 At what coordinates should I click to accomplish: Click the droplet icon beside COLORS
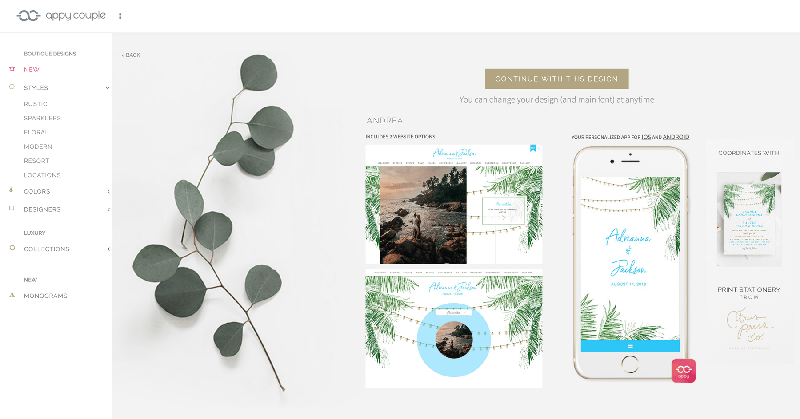(x=11, y=190)
